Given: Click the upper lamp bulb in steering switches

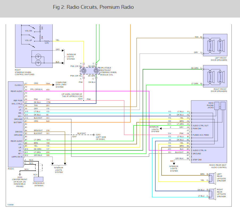Looking at the screenshot, I should point(38,57).
